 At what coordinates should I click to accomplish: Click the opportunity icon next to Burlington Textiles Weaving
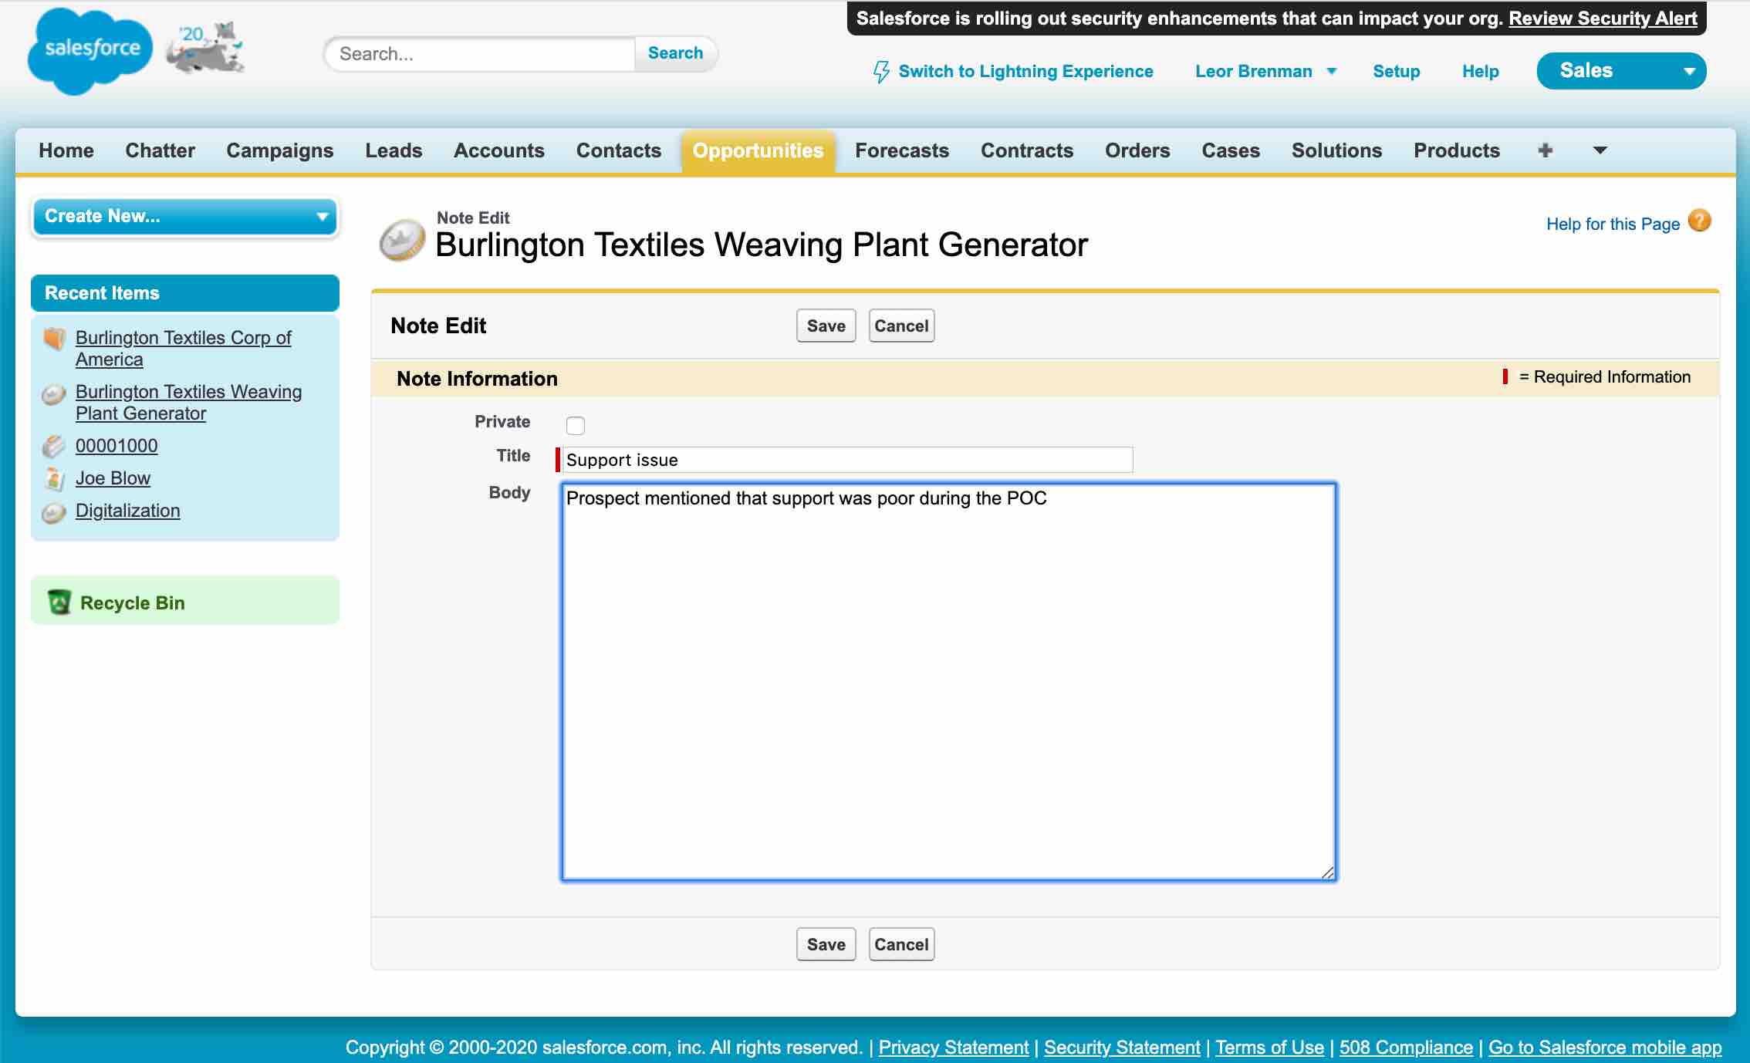click(53, 395)
